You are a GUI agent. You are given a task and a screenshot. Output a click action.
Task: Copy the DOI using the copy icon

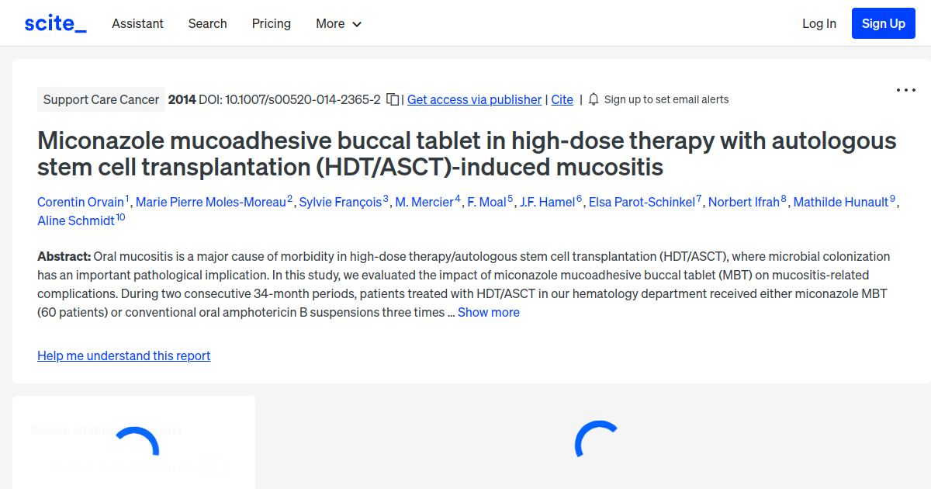[x=393, y=99]
